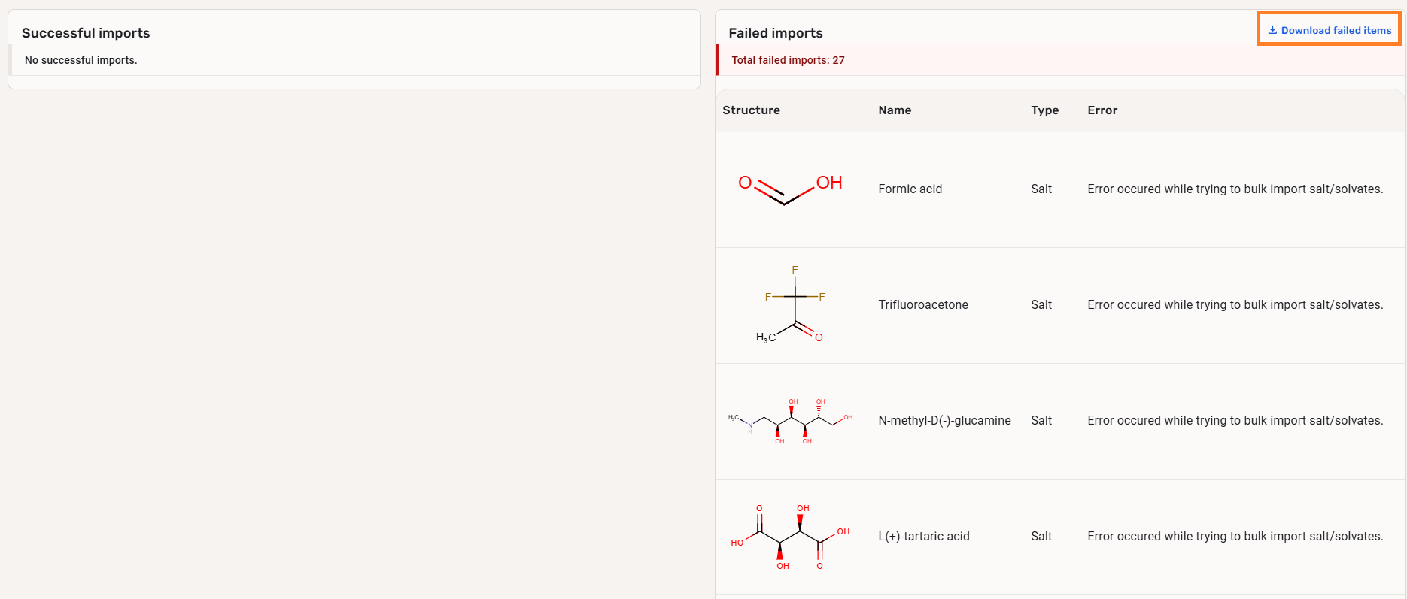This screenshot has height=599, width=1407.
Task: Click the download arrow icon
Action: (1272, 31)
